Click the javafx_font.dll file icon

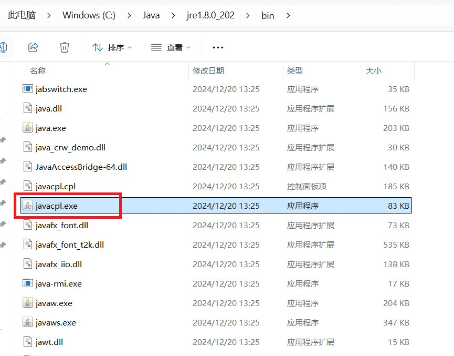27,225
